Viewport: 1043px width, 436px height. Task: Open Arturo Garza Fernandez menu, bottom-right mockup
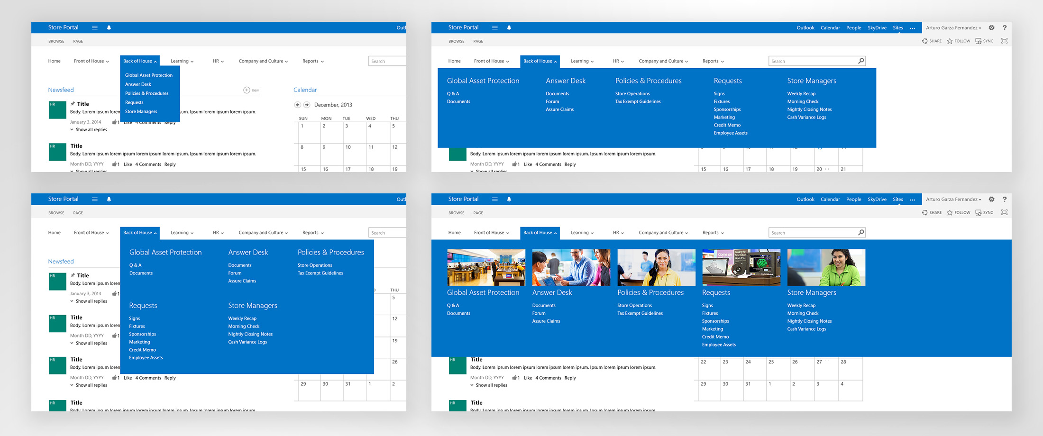pos(953,199)
